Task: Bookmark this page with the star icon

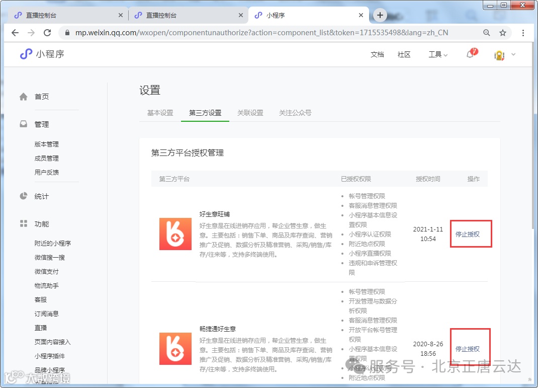Action: pos(503,33)
